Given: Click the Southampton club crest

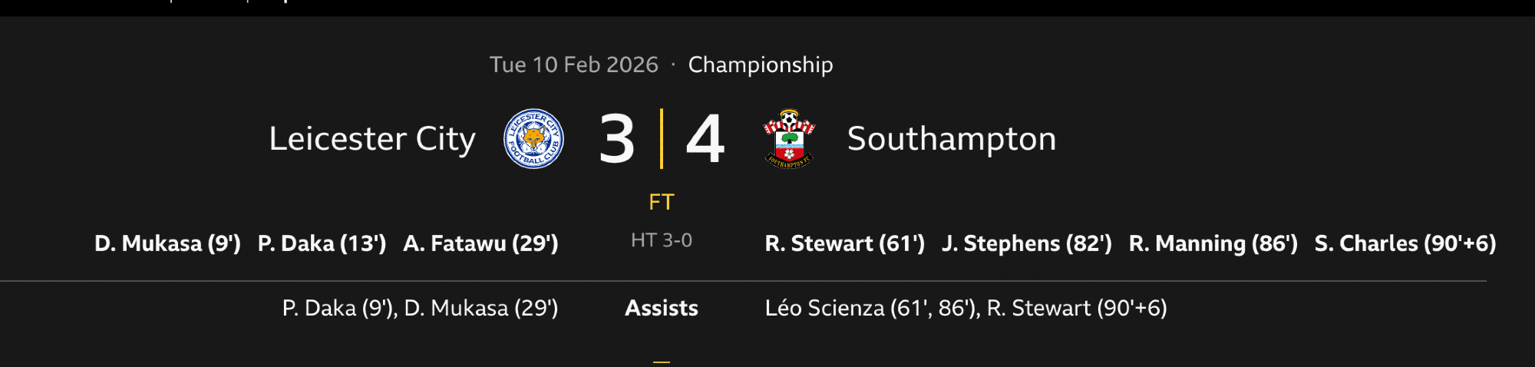Looking at the screenshot, I should coord(789,139).
